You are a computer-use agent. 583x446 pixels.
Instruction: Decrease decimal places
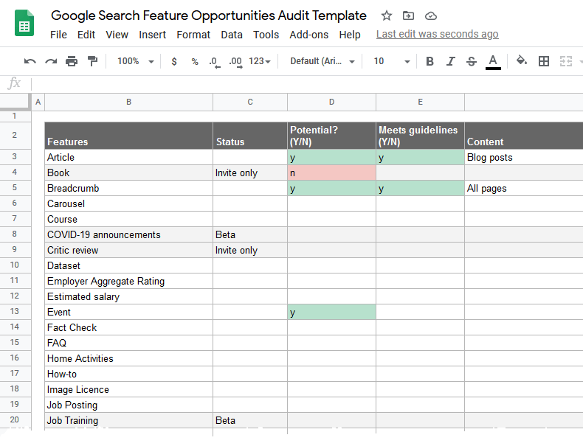tap(215, 62)
